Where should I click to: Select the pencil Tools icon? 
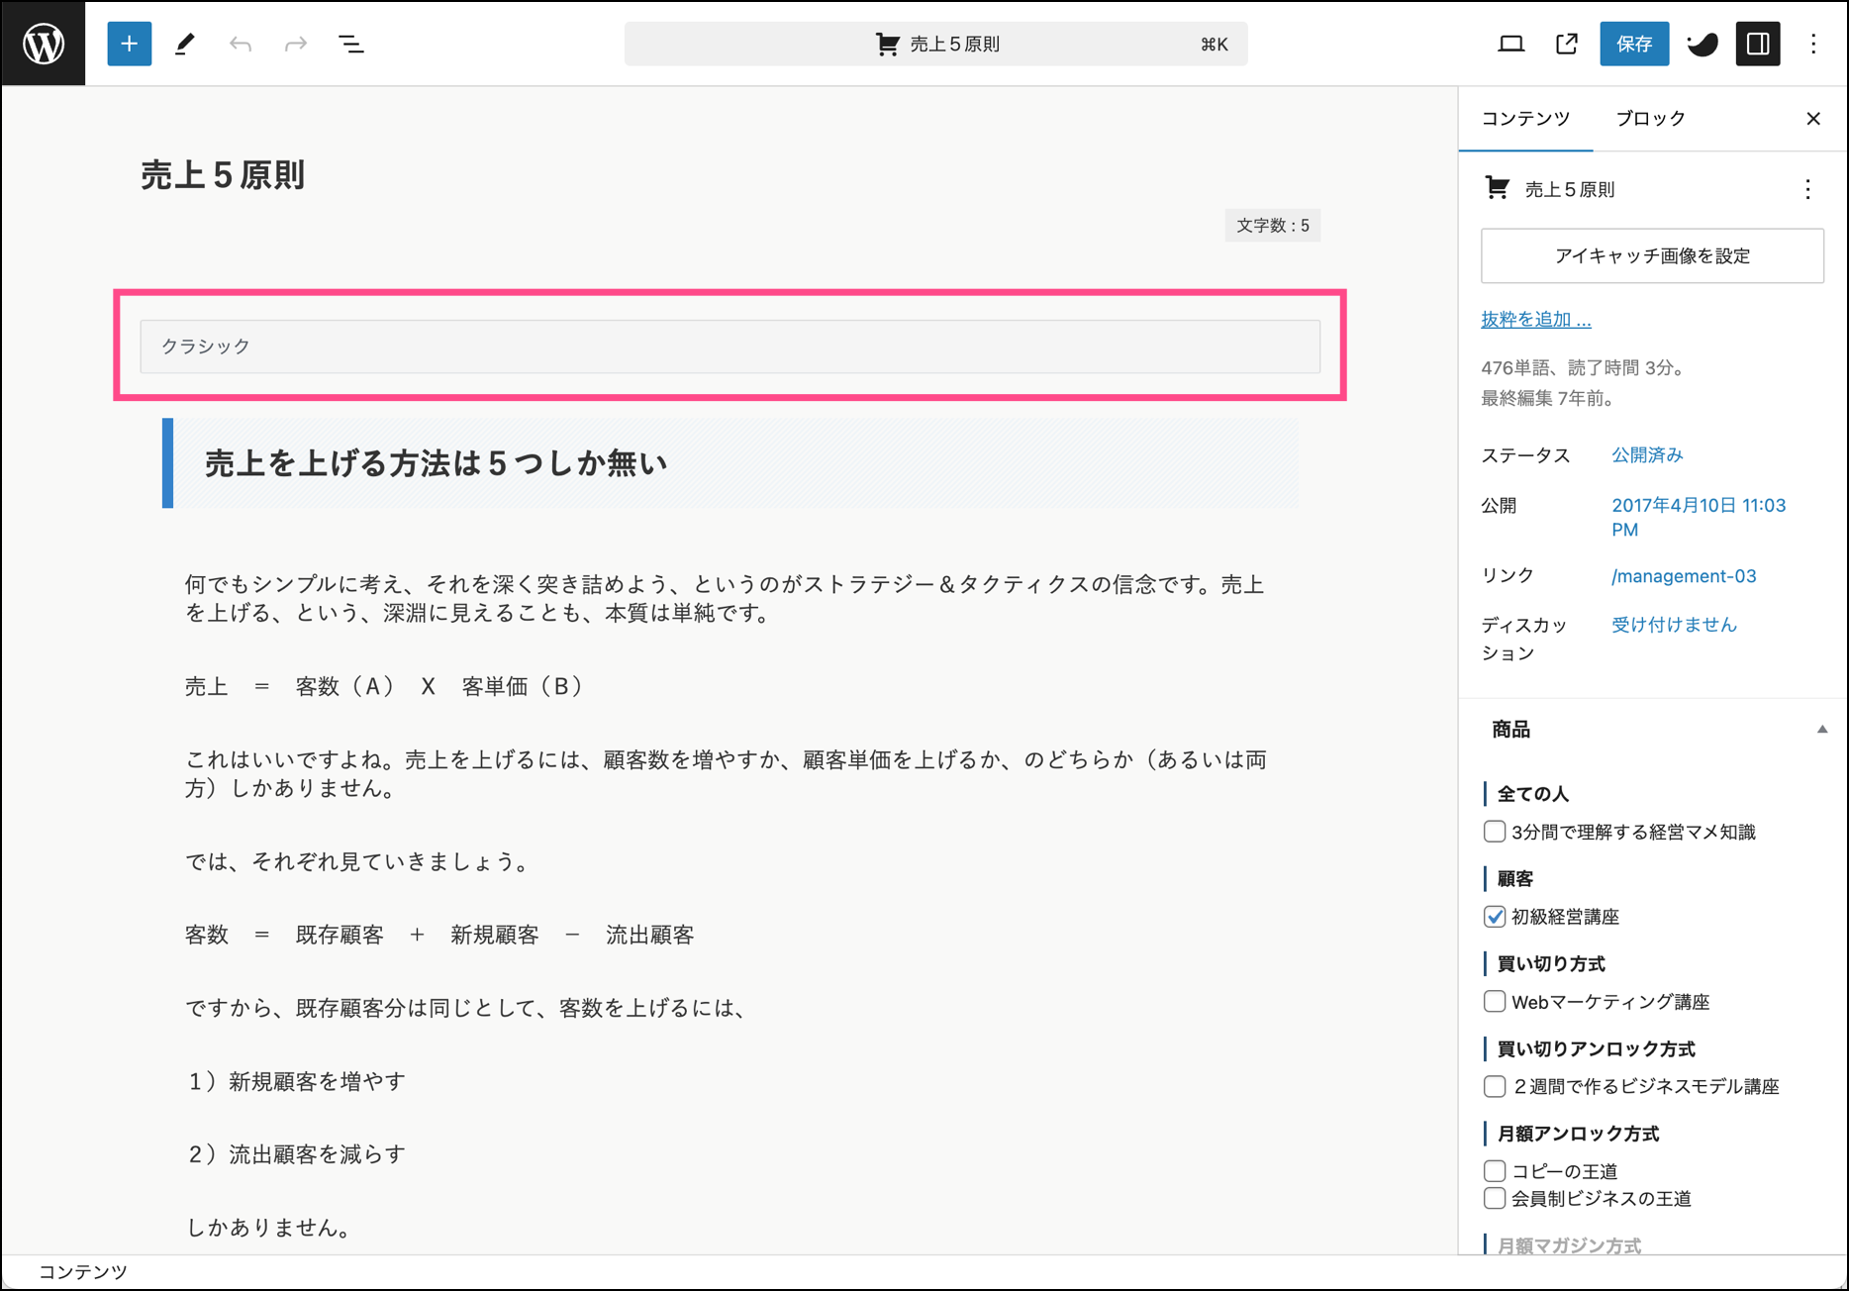pos(185,44)
